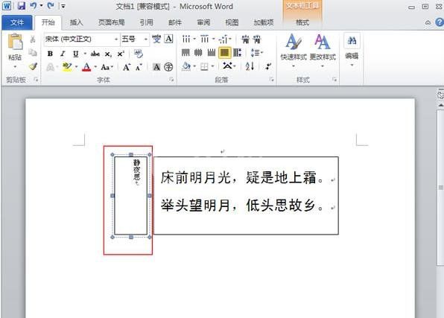
Task: Grow font size with large A
Action: (127, 67)
